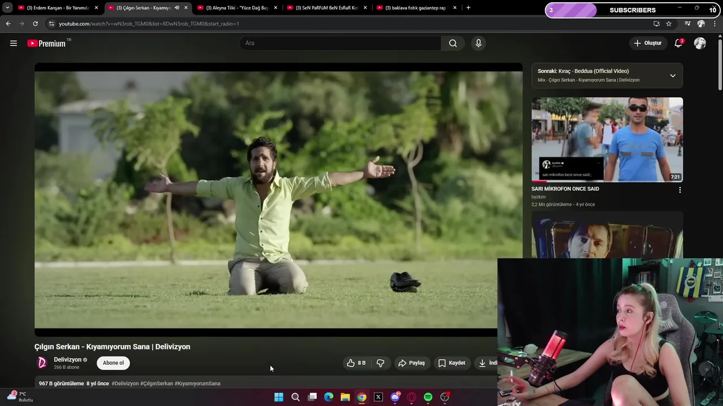Open Discord from the taskbar
Image resolution: width=723 pixels, height=406 pixels.
click(395, 397)
